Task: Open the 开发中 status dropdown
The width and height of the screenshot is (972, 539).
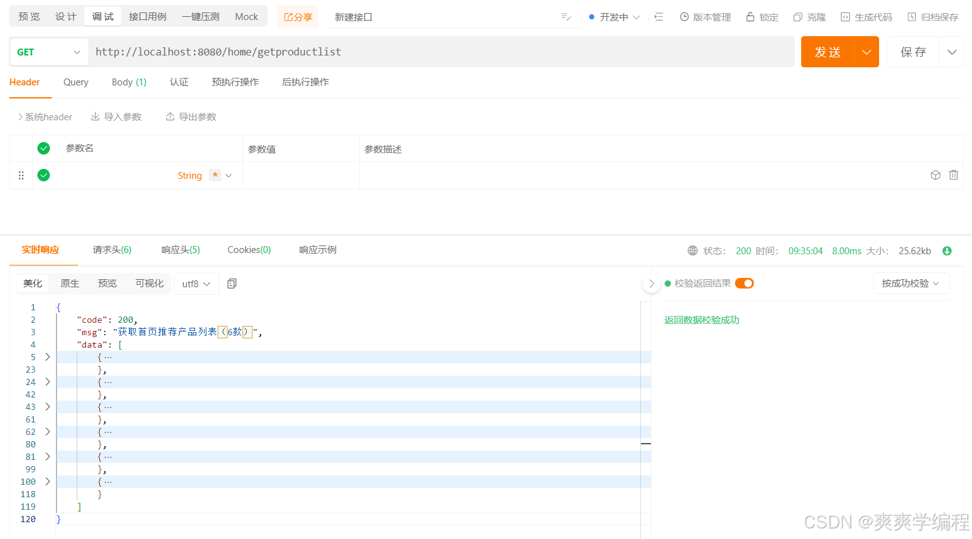Action: (614, 17)
